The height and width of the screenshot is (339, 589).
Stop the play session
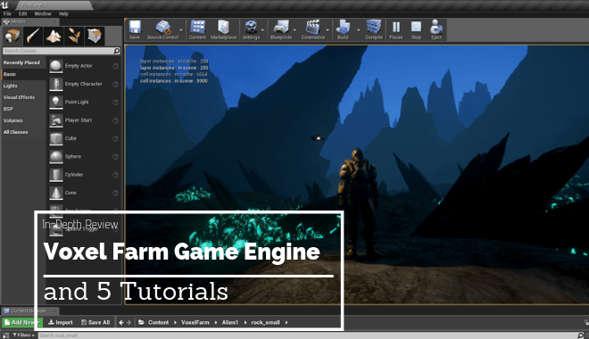point(416,29)
